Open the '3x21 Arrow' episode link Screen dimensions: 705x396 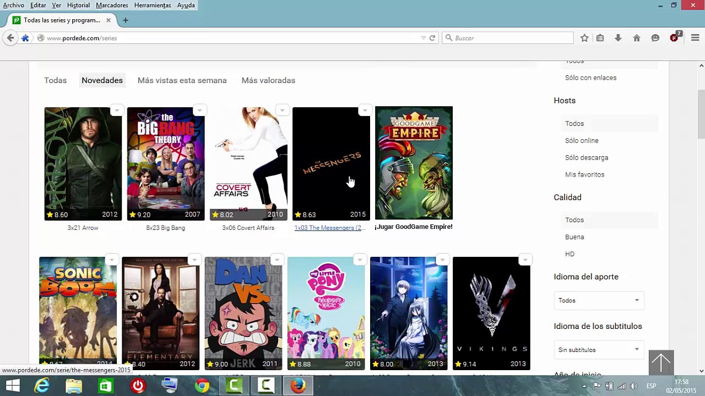[83, 228]
